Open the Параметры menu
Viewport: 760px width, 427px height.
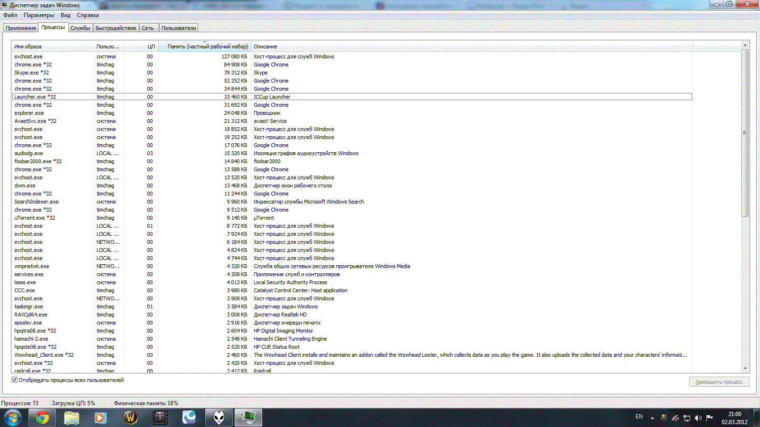39,15
